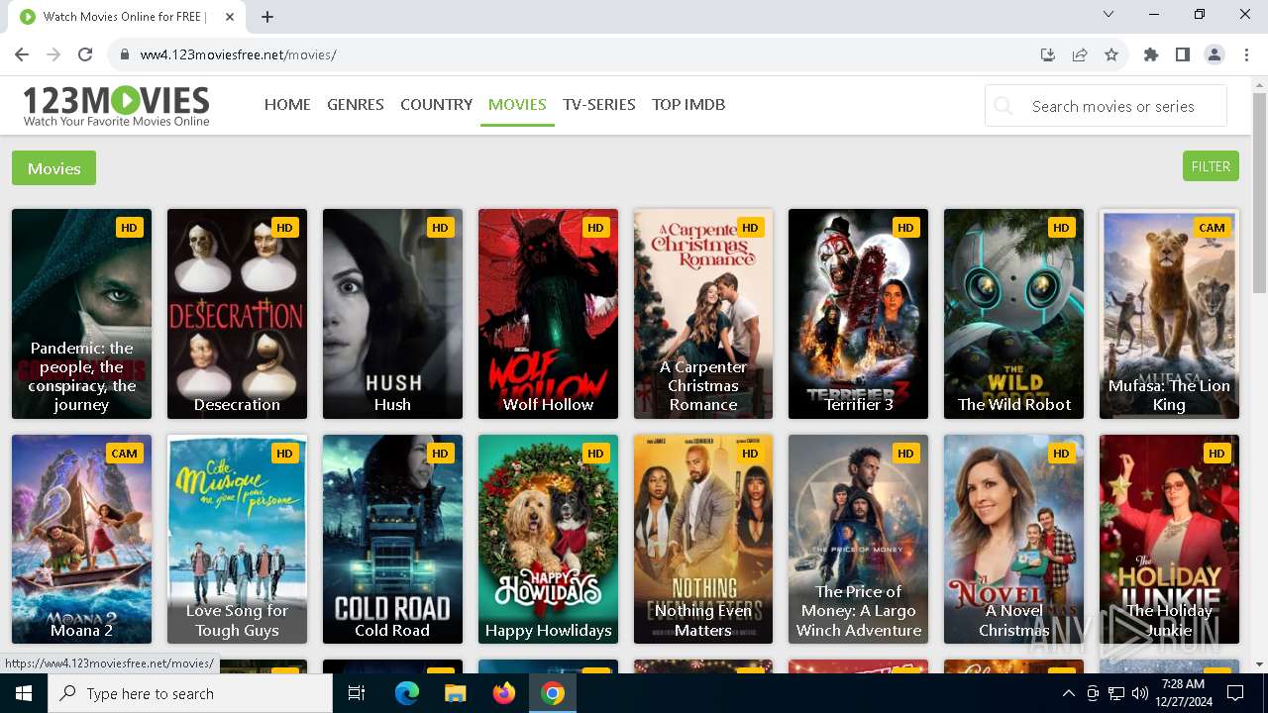Image resolution: width=1268 pixels, height=713 pixels.
Task: Open network icon in system tray
Action: click(x=1116, y=693)
